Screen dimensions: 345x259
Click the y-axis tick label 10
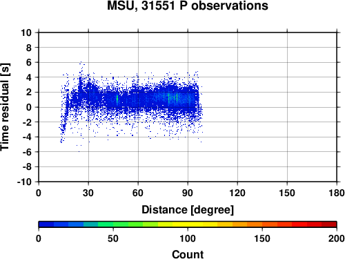(x=26, y=32)
